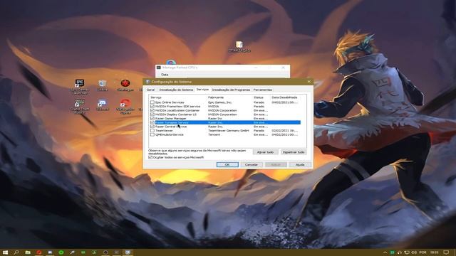The height and width of the screenshot is (256, 456).
Task: Uncheck NVIDIA Display Container LS service
Action: [152, 114]
